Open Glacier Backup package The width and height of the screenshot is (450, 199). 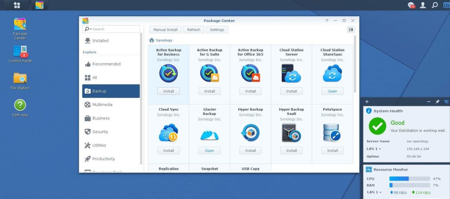click(210, 151)
